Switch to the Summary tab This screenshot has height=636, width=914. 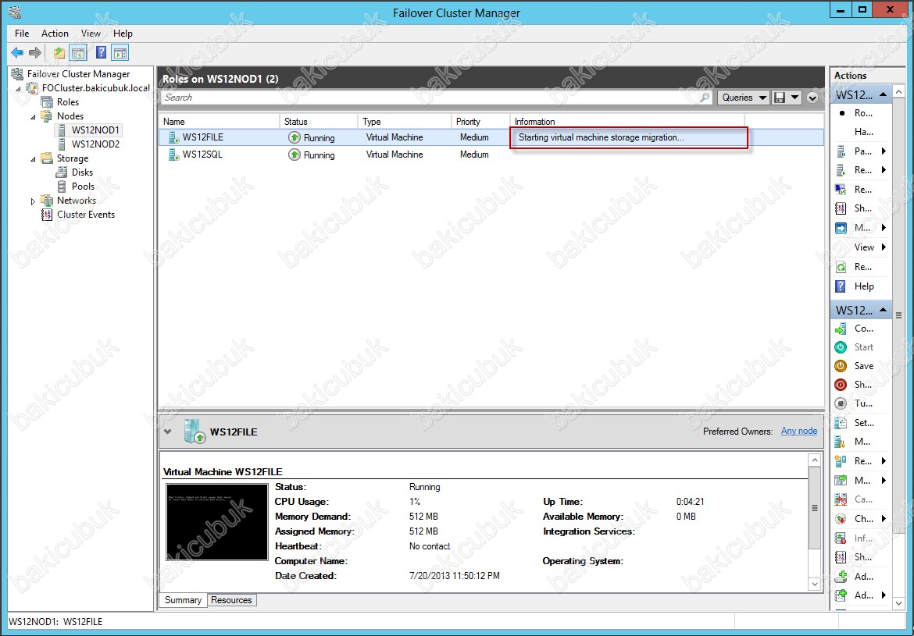click(x=183, y=600)
